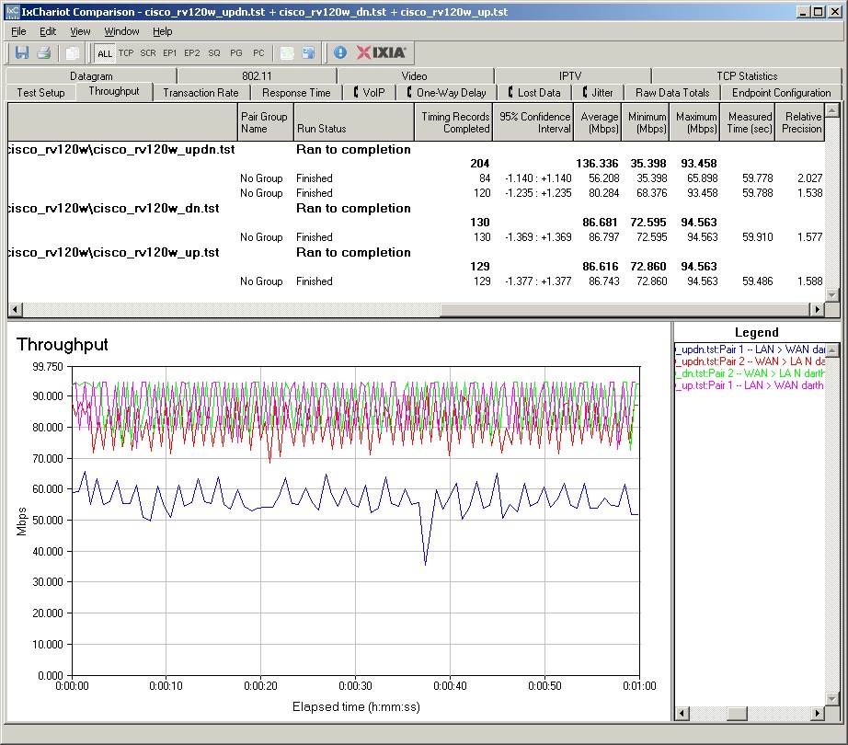Switch to the IPTV tab
Image resolution: width=848 pixels, height=745 pixels.
570,76
